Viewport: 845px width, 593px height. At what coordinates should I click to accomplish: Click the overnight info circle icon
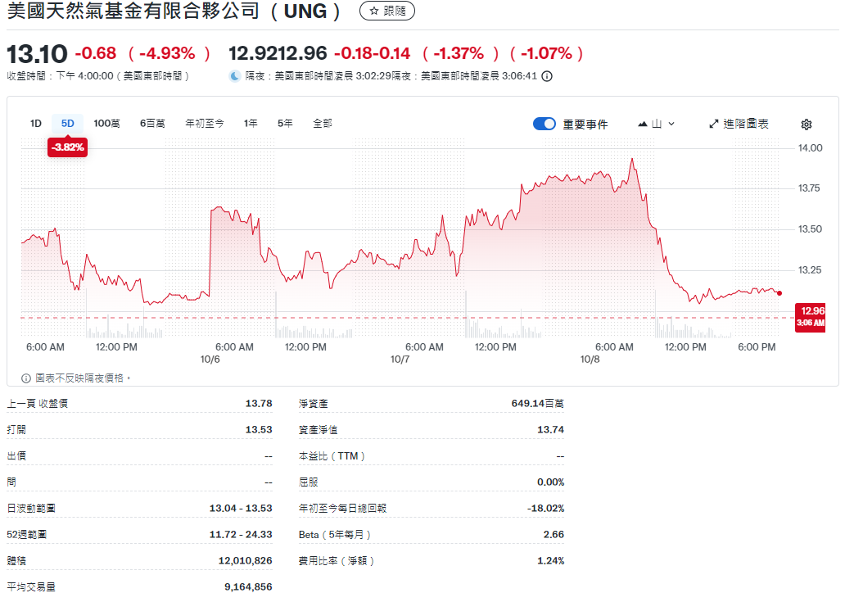coord(547,76)
